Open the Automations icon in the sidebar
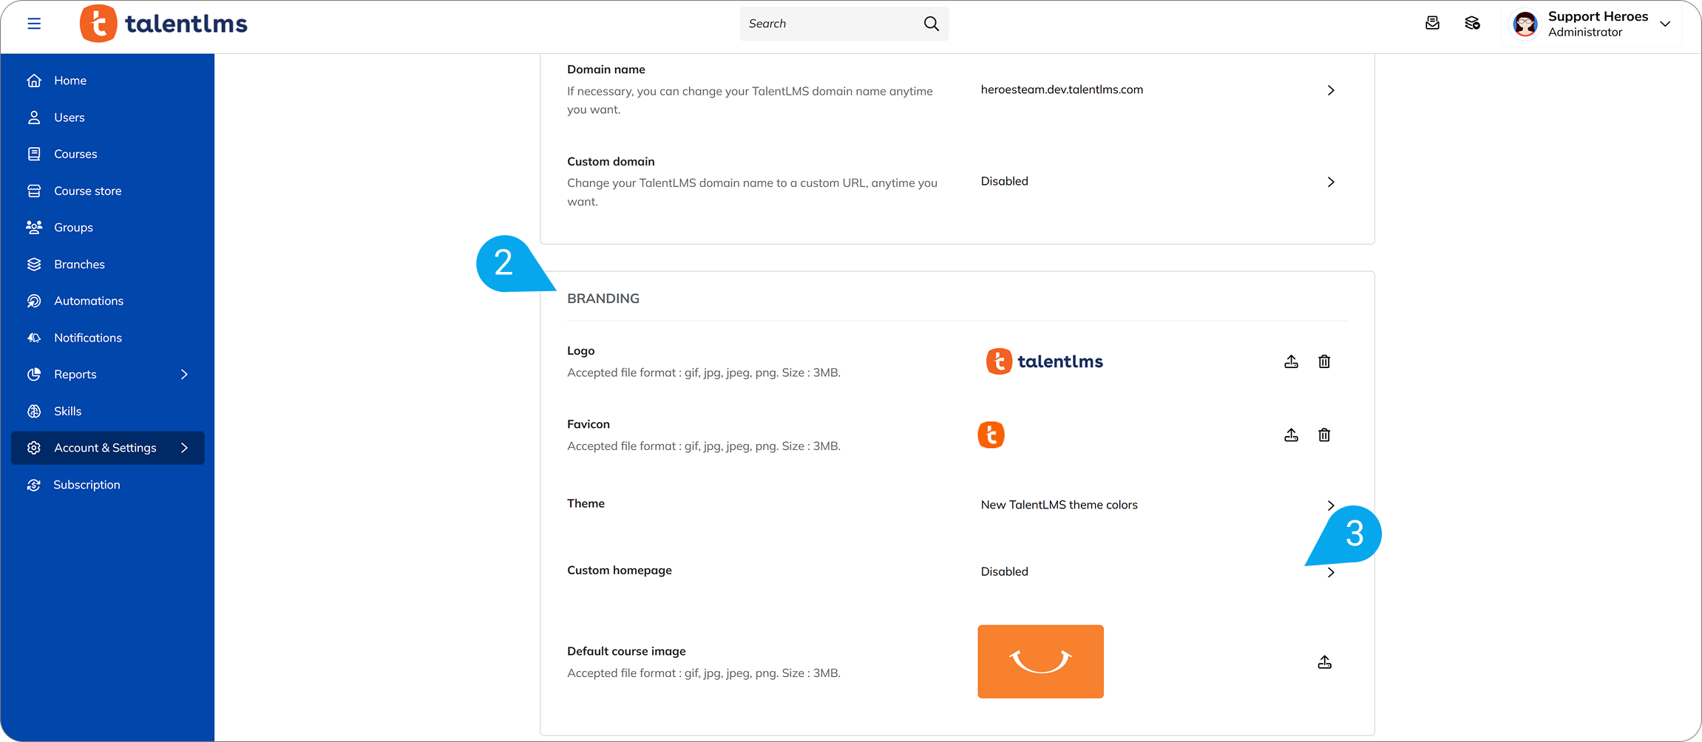Viewport: 1702px width, 742px height. (x=34, y=301)
